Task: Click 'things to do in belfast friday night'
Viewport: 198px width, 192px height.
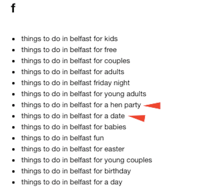Action: (76, 83)
